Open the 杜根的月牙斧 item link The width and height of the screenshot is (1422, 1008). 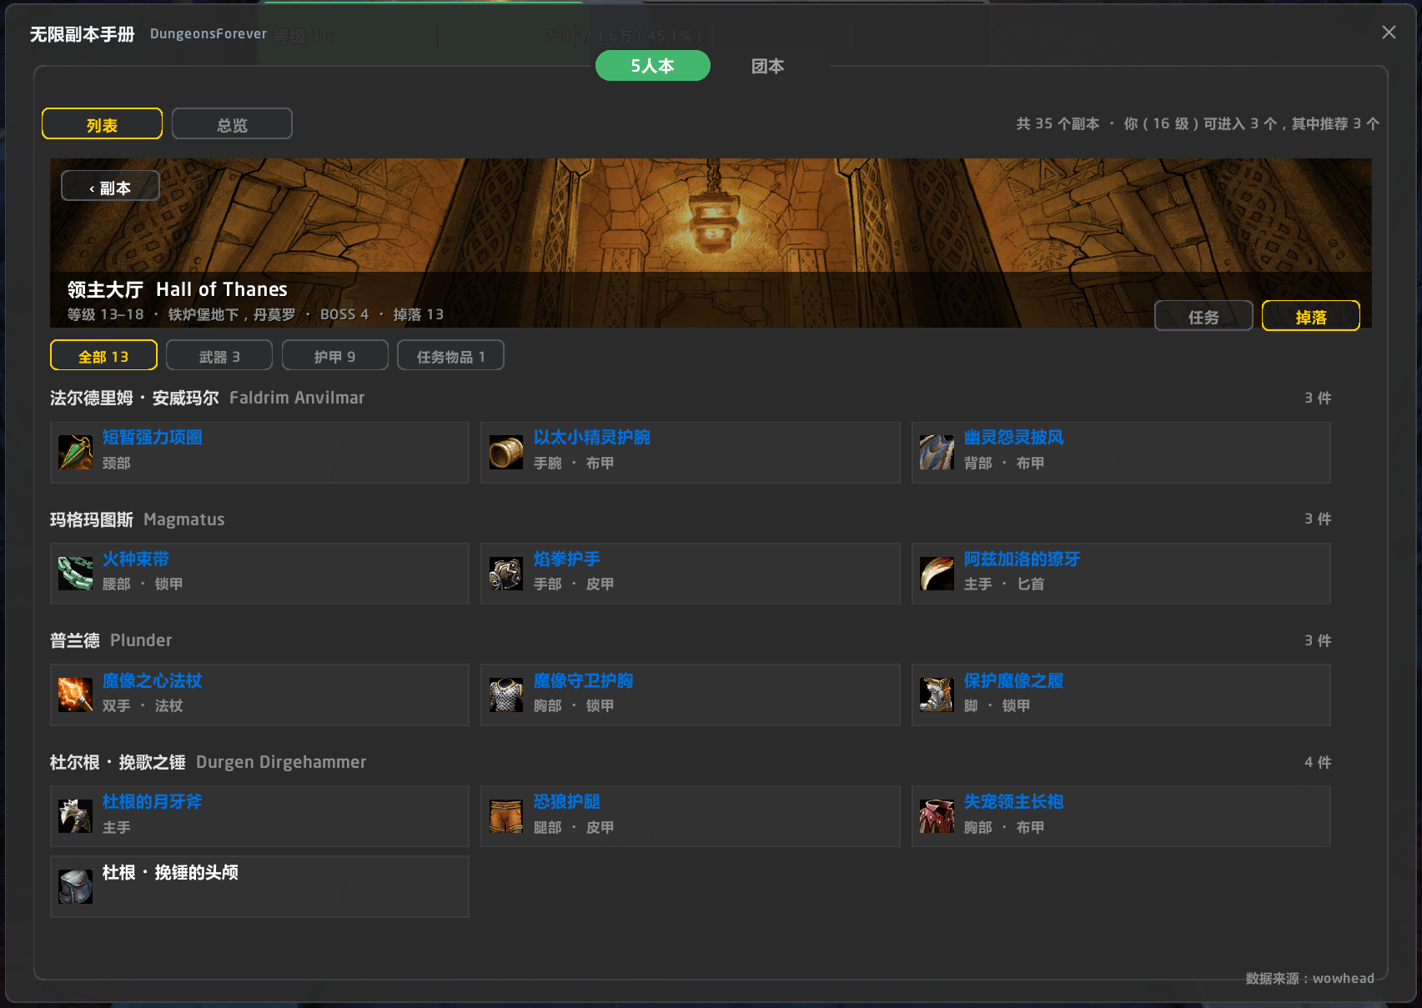click(153, 802)
